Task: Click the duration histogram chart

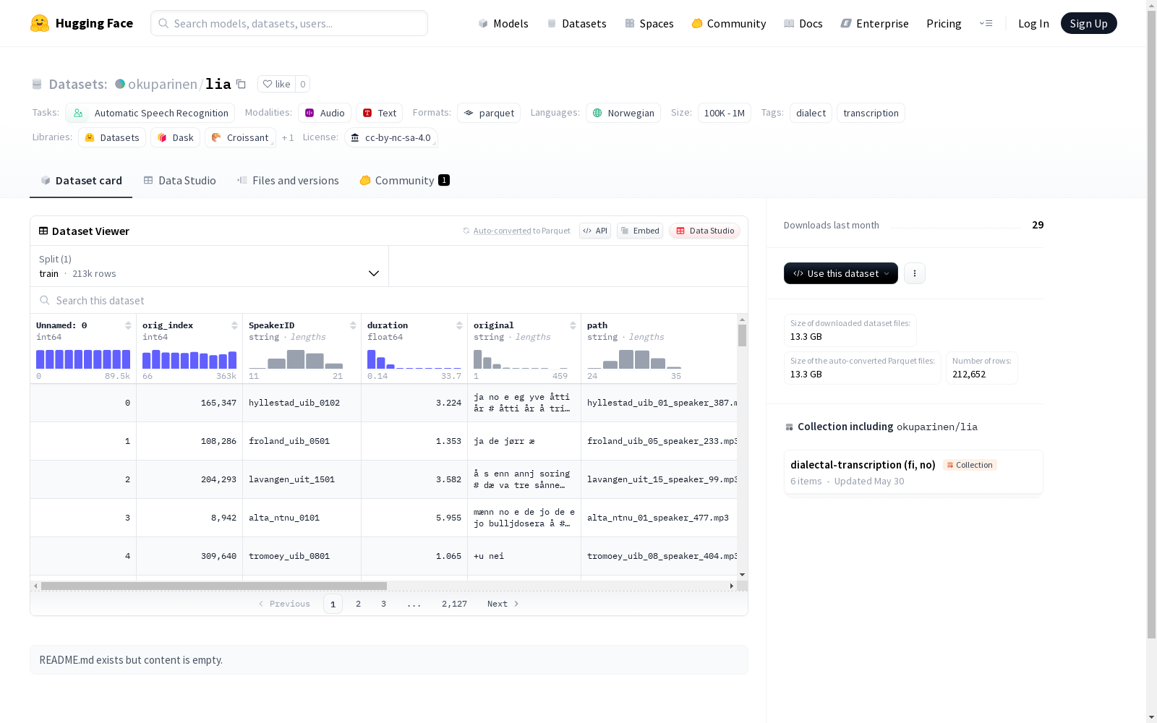Action: 414,359
